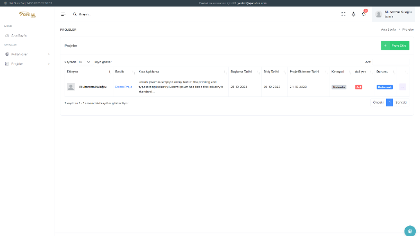Click Ana Sayfa dashboard icon
The width and height of the screenshot is (420, 236).
[x=7, y=35]
